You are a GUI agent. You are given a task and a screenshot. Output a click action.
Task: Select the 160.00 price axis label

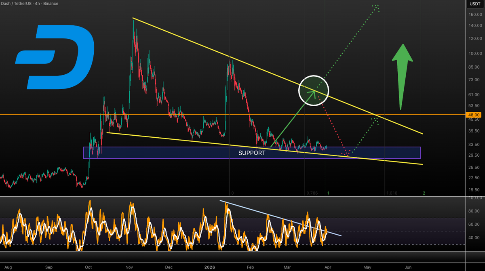474,15
